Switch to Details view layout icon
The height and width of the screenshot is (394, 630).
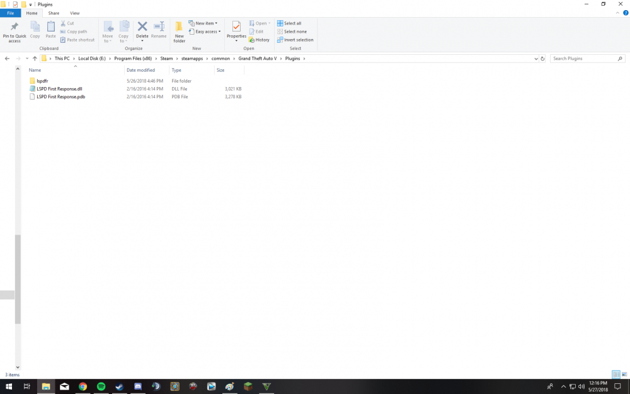(616, 374)
